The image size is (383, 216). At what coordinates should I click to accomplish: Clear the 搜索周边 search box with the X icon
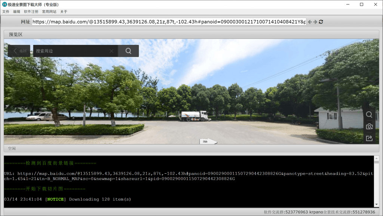(111, 51)
